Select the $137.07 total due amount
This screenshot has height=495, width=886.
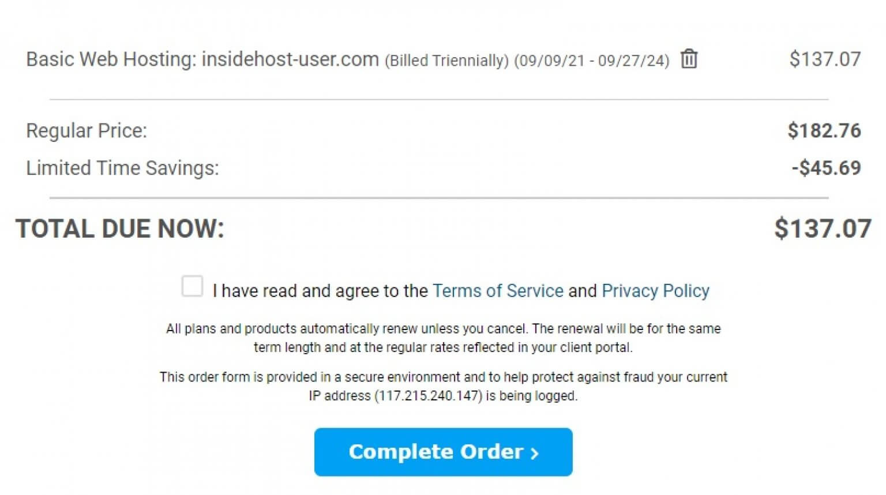[x=824, y=228]
